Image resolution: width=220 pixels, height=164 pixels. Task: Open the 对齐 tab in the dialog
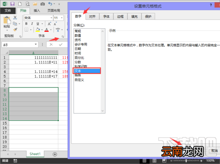pyautogui.click(x=92, y=17)
